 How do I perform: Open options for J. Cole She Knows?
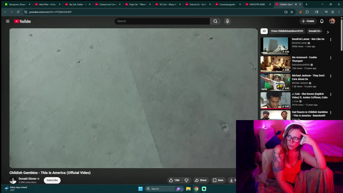(x=331, y=94)
